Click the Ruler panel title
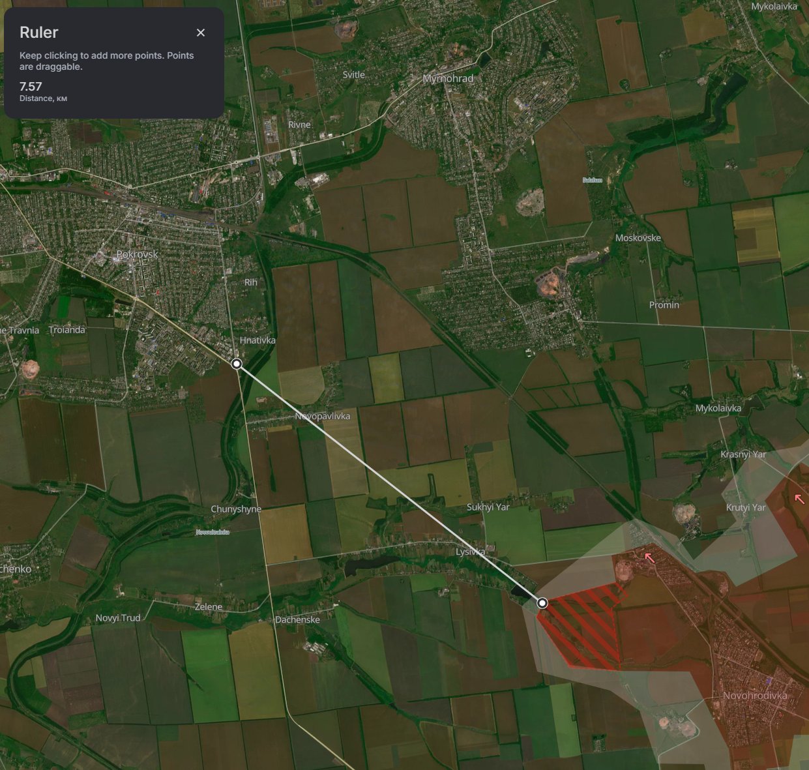The height and width of the screenshot is (770, 809). (x=38, y=33)
